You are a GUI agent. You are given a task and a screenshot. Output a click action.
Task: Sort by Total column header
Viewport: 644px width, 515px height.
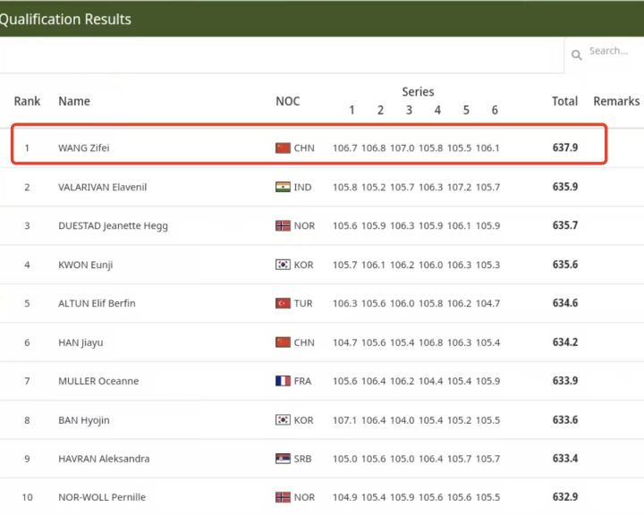pyautogui.click(x=564, y=101)
